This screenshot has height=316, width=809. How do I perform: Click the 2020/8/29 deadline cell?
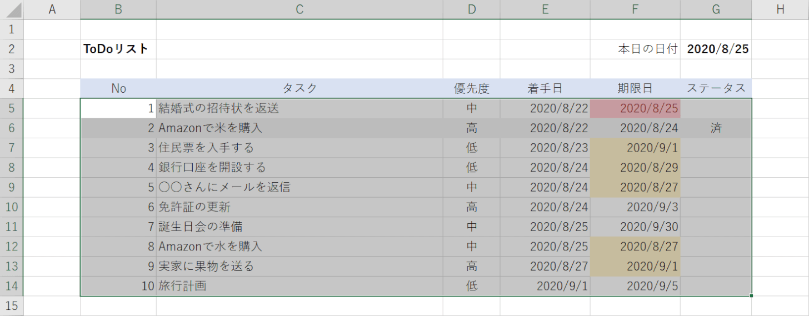click(635, 168)
